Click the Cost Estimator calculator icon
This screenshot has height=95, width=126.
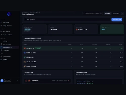pos(1,44)
